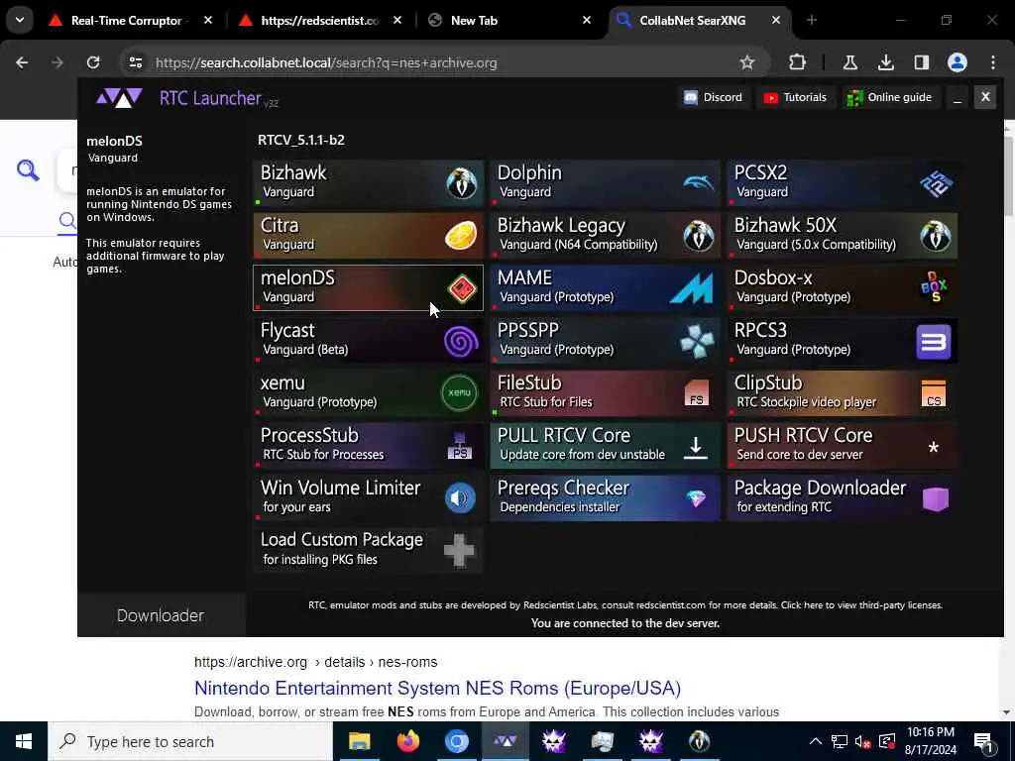Open the Tutorials YouTube button
This screenshot has width=1015, height=761.
795,97
